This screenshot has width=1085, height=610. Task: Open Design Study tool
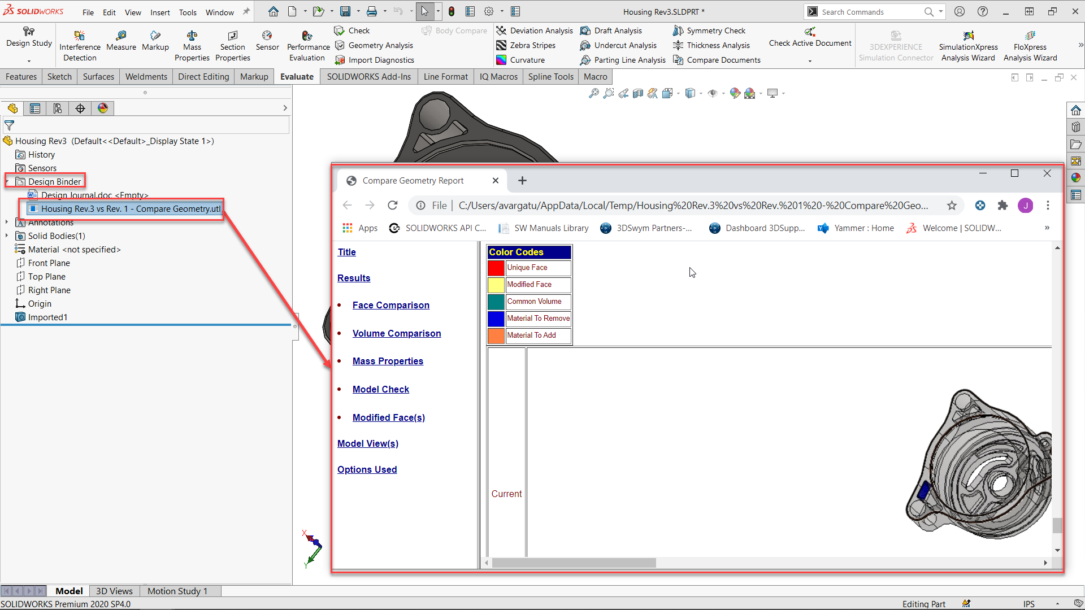point(29,37)
